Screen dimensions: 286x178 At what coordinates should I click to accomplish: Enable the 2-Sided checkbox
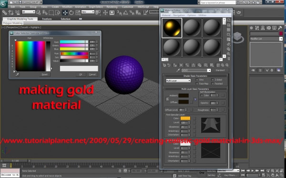click(213, 80)
